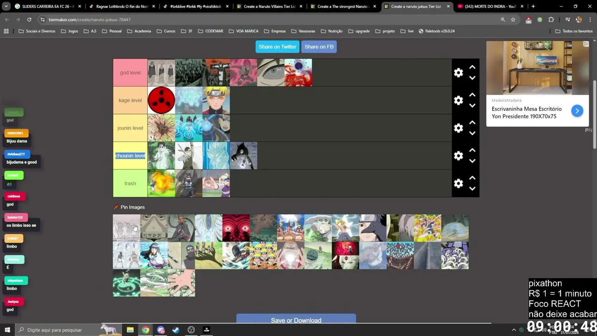
Task: Select the hand thumbnail in Pin Images
Action: click(181, 283)
